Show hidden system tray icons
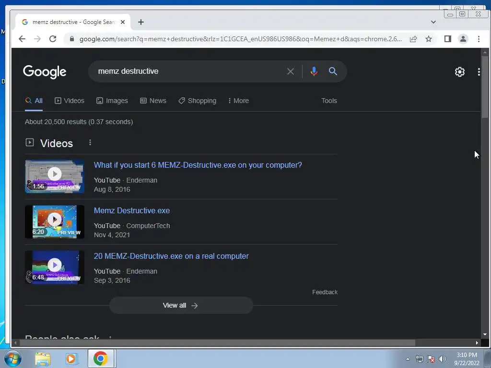This screenshot has height=368, width=491. coord(408,359)
